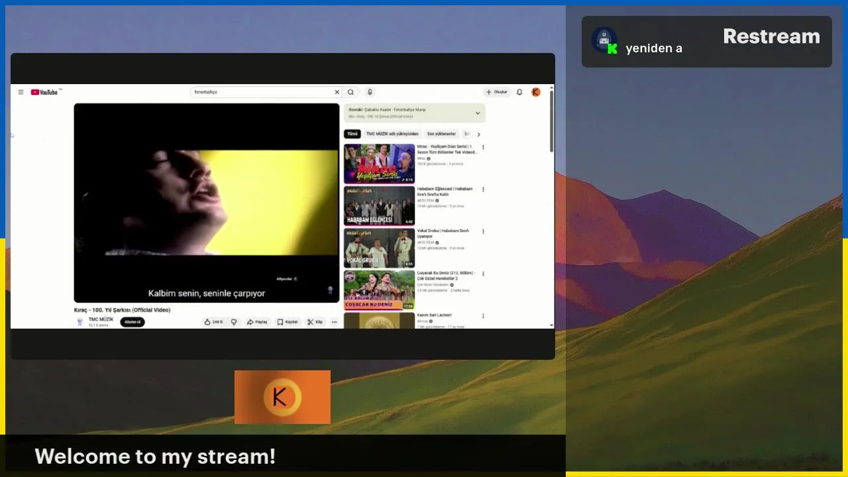Open the YouTube account avatar menu
This screenshot has width=848, height=477.
tap(536, 92)
